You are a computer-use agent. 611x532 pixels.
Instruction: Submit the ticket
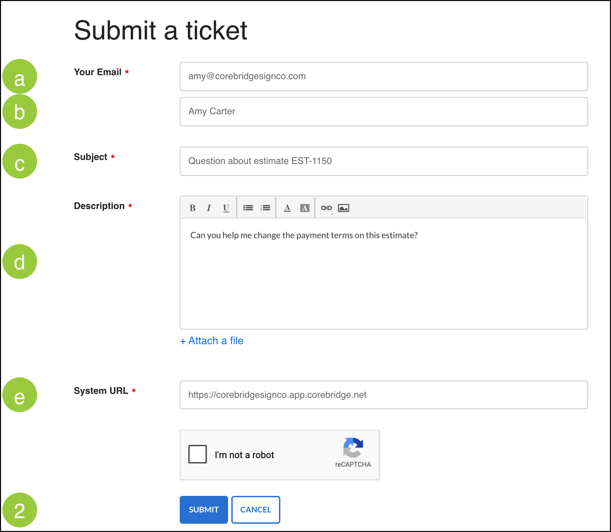(x=204, y=510)
